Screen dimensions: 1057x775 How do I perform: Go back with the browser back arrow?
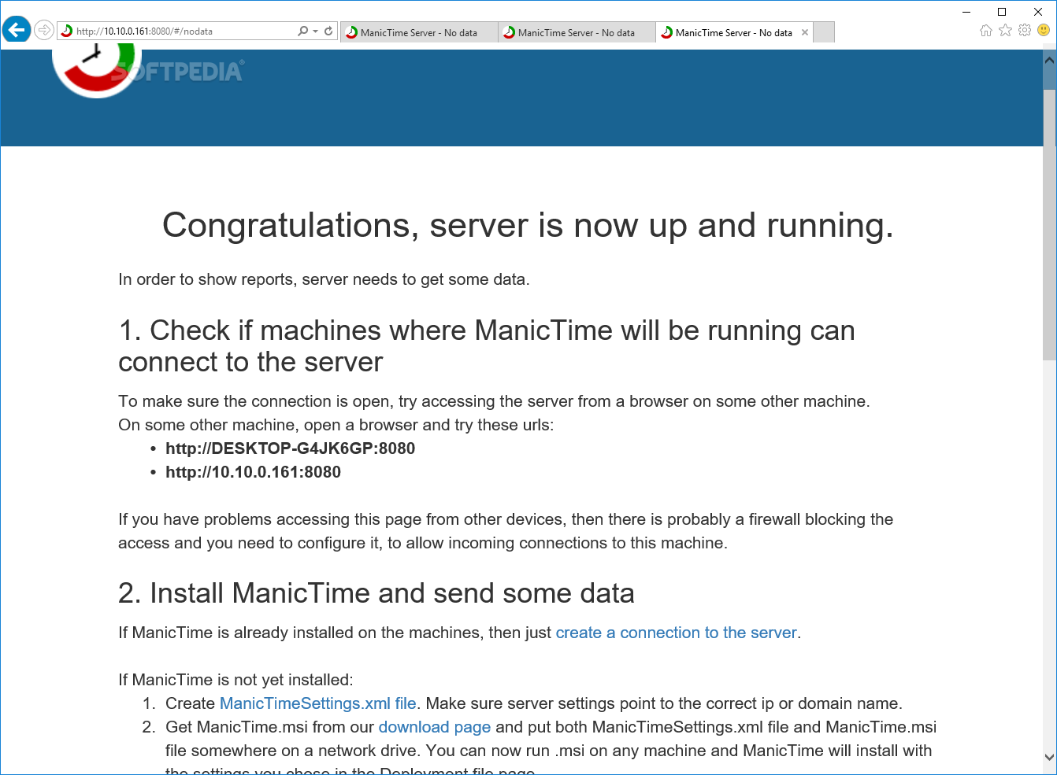pos(17,31)
